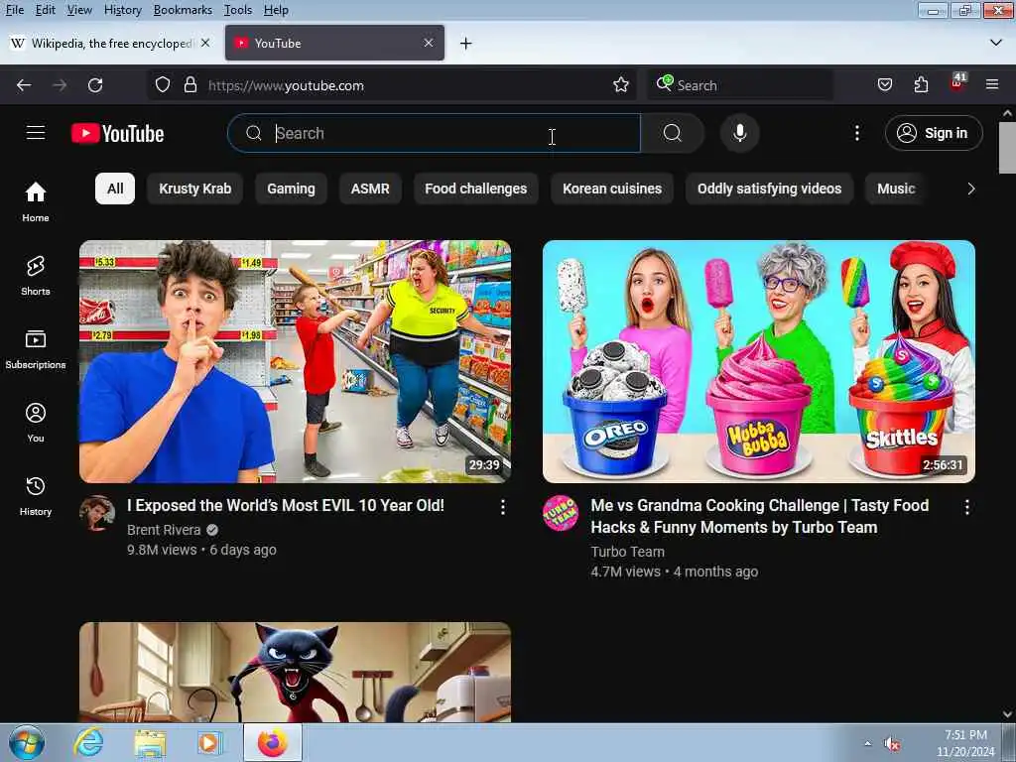Open Subscriptions in the sidebar
The height and width of the screenshot is (762, 1016).
coord(36,349)
